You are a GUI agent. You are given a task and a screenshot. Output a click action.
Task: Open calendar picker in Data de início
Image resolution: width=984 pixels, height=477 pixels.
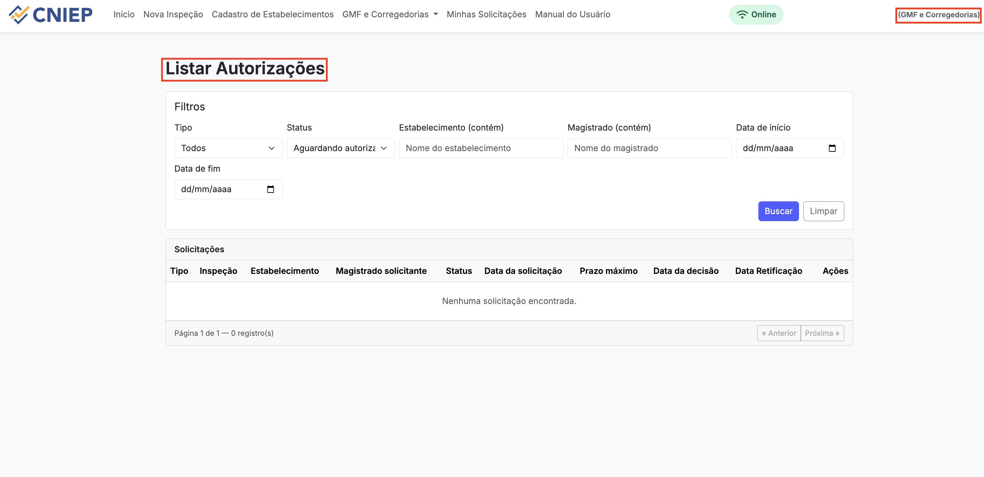point(832,148)
